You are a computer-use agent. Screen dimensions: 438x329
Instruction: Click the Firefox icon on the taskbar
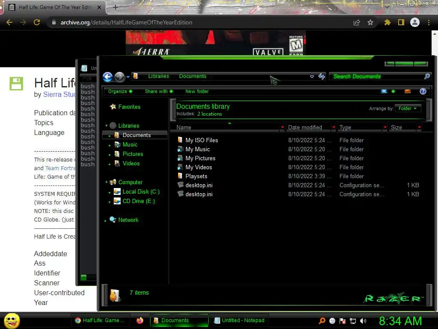[140, 320]
